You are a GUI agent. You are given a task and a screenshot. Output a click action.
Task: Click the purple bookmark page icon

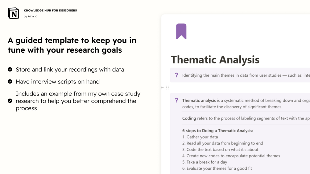click(x=181, y=31)
